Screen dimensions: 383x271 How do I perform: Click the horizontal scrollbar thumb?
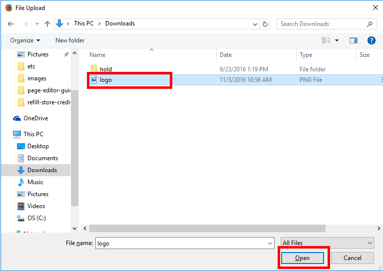coord(207,228)
